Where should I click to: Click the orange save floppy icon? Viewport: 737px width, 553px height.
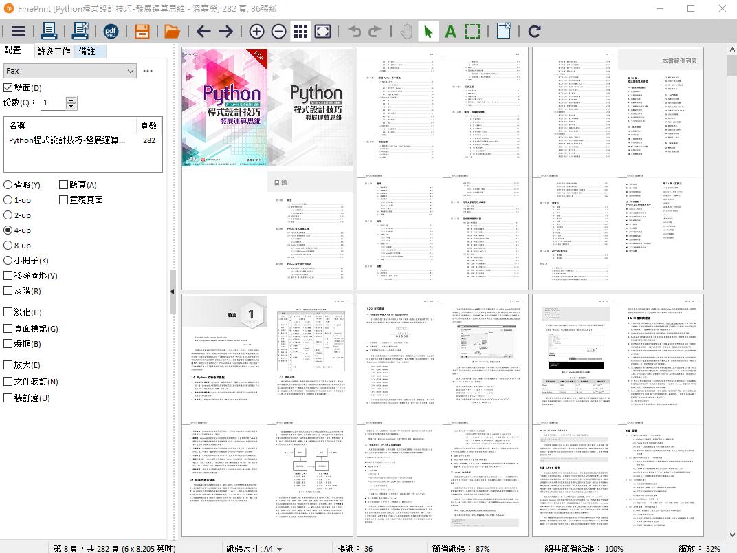click(x=142, y=31)
